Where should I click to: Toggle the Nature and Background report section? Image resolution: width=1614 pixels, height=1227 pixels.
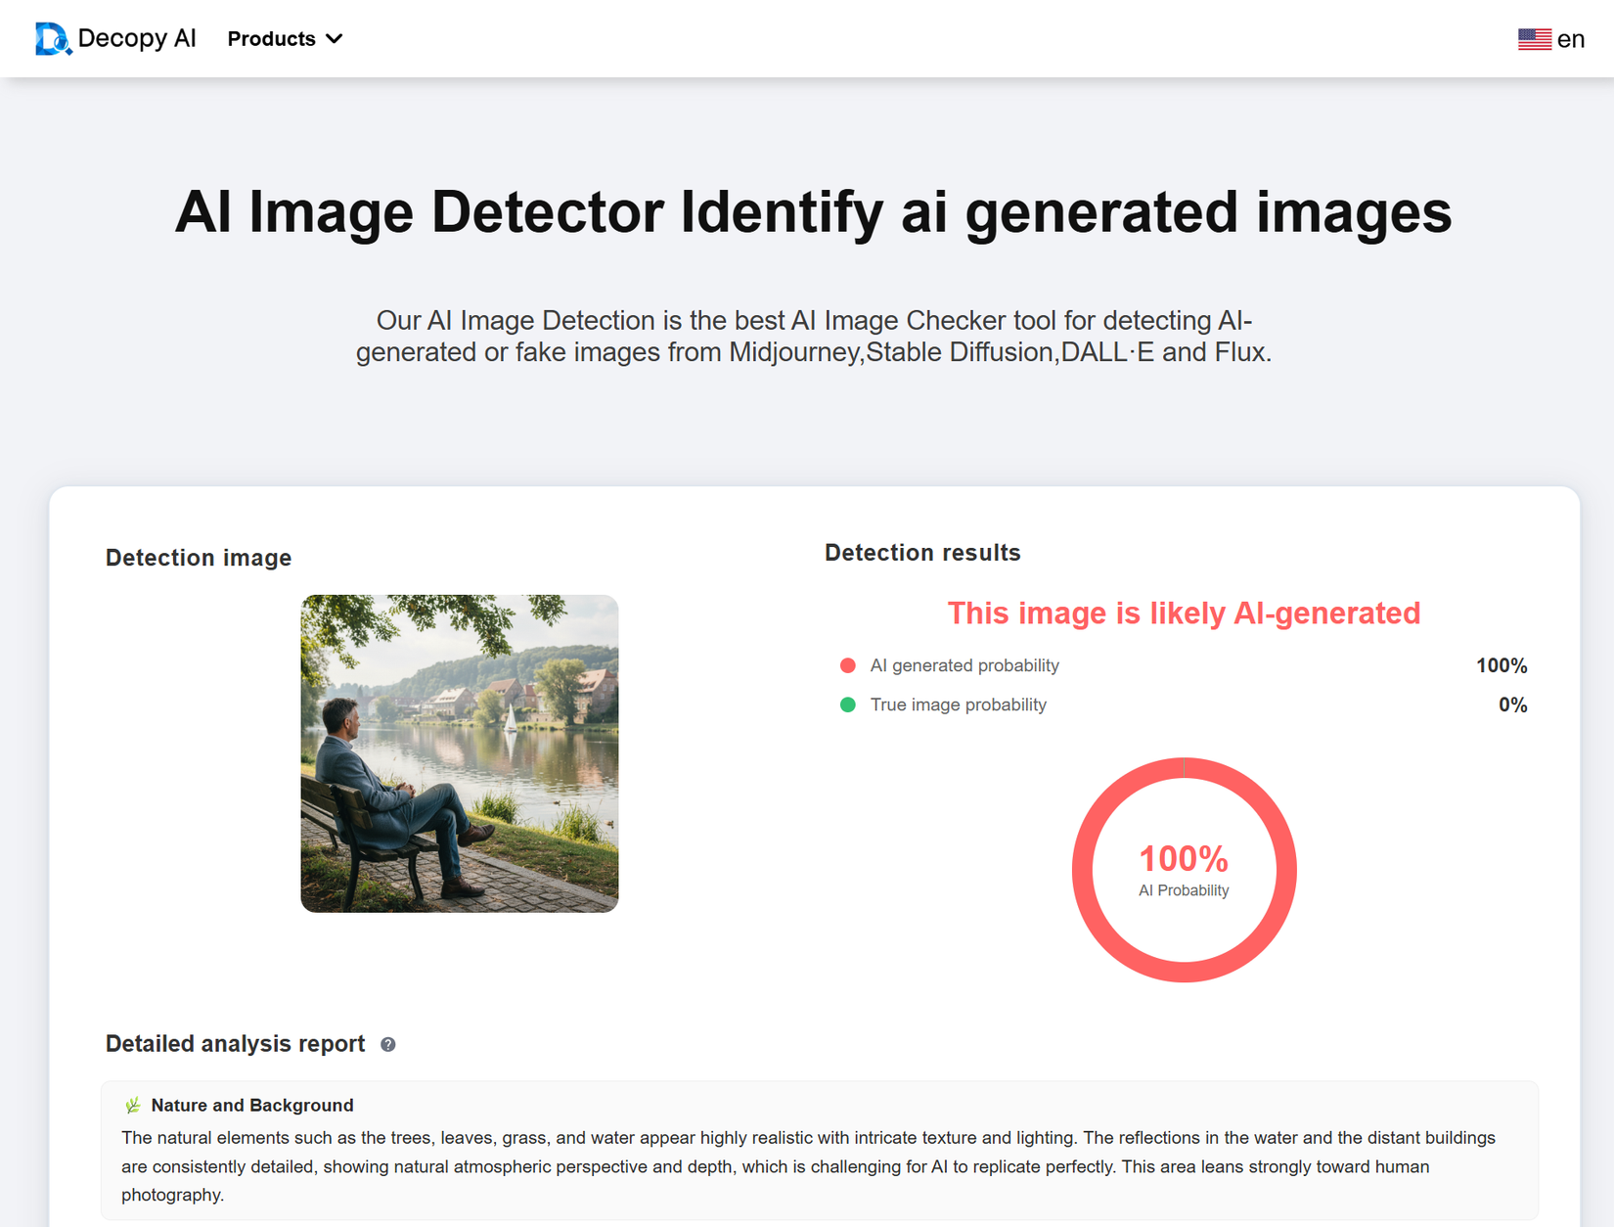pyautogui.click(x=251, y=1105)
